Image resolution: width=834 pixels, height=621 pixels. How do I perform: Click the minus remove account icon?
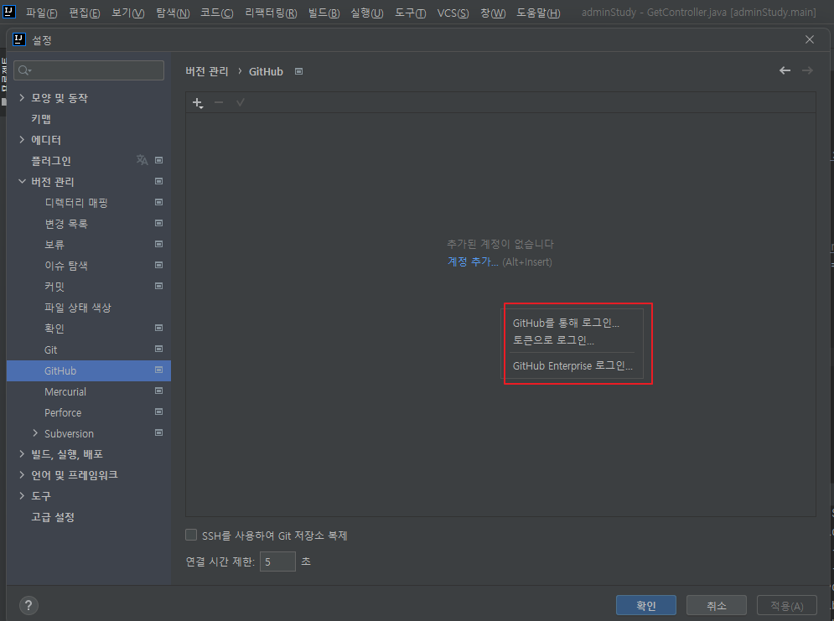[219, 102]
